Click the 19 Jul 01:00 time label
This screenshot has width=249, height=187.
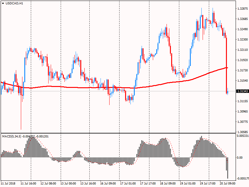click(x=188, y=183)
